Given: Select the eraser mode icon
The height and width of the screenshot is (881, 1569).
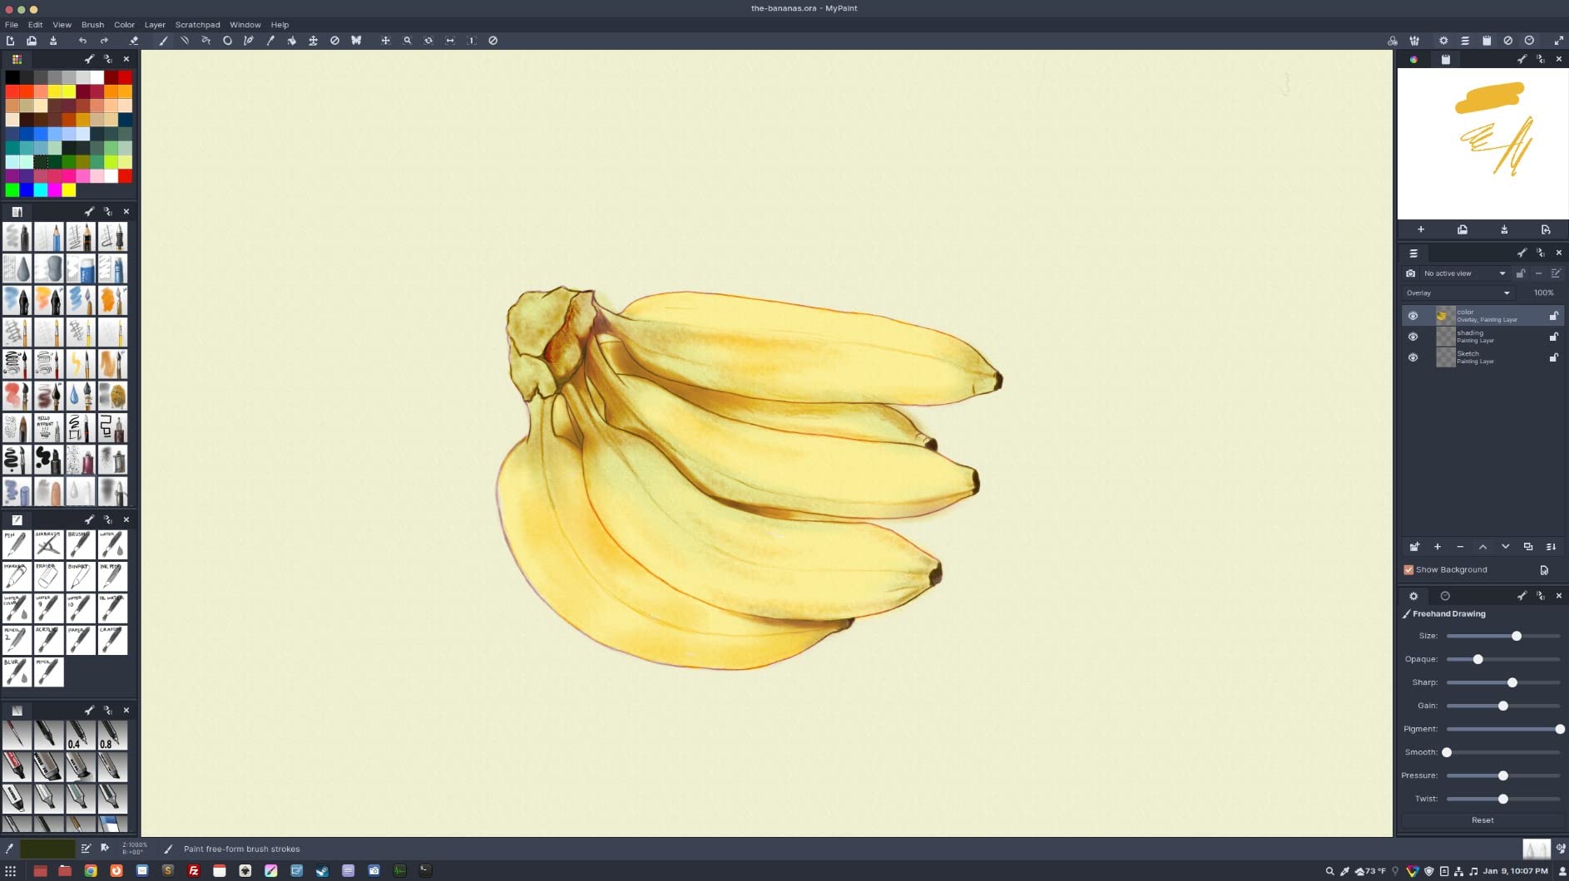Looking at the screenshot, I should coord(134,40).
